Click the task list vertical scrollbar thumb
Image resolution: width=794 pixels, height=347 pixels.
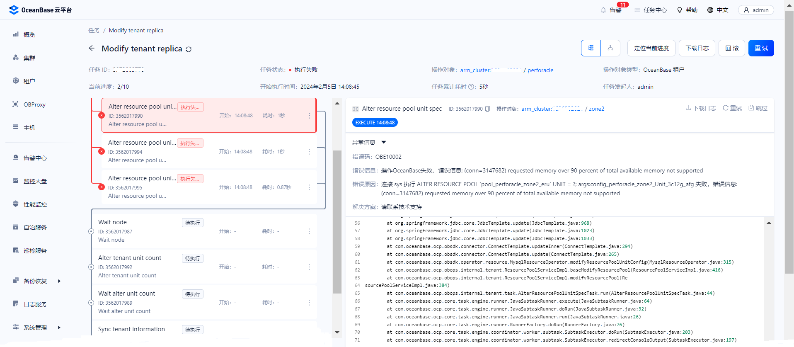click(337, 222)
